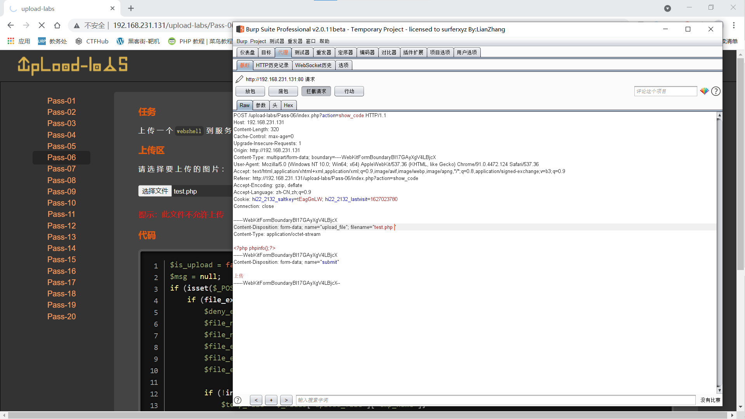The image size is (745, 419).
Task: Open the 帮助 menu
Action: tap(324, 41)
